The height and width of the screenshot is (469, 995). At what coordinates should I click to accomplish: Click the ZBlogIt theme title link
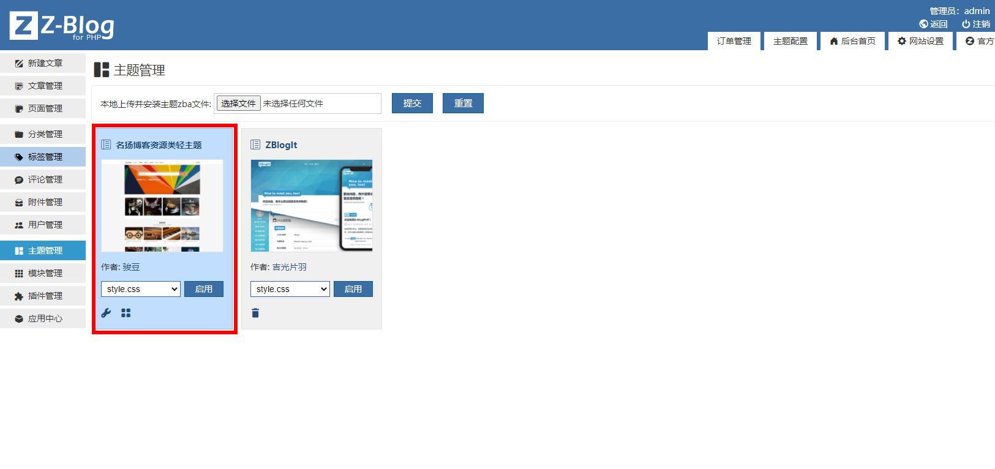281,145
